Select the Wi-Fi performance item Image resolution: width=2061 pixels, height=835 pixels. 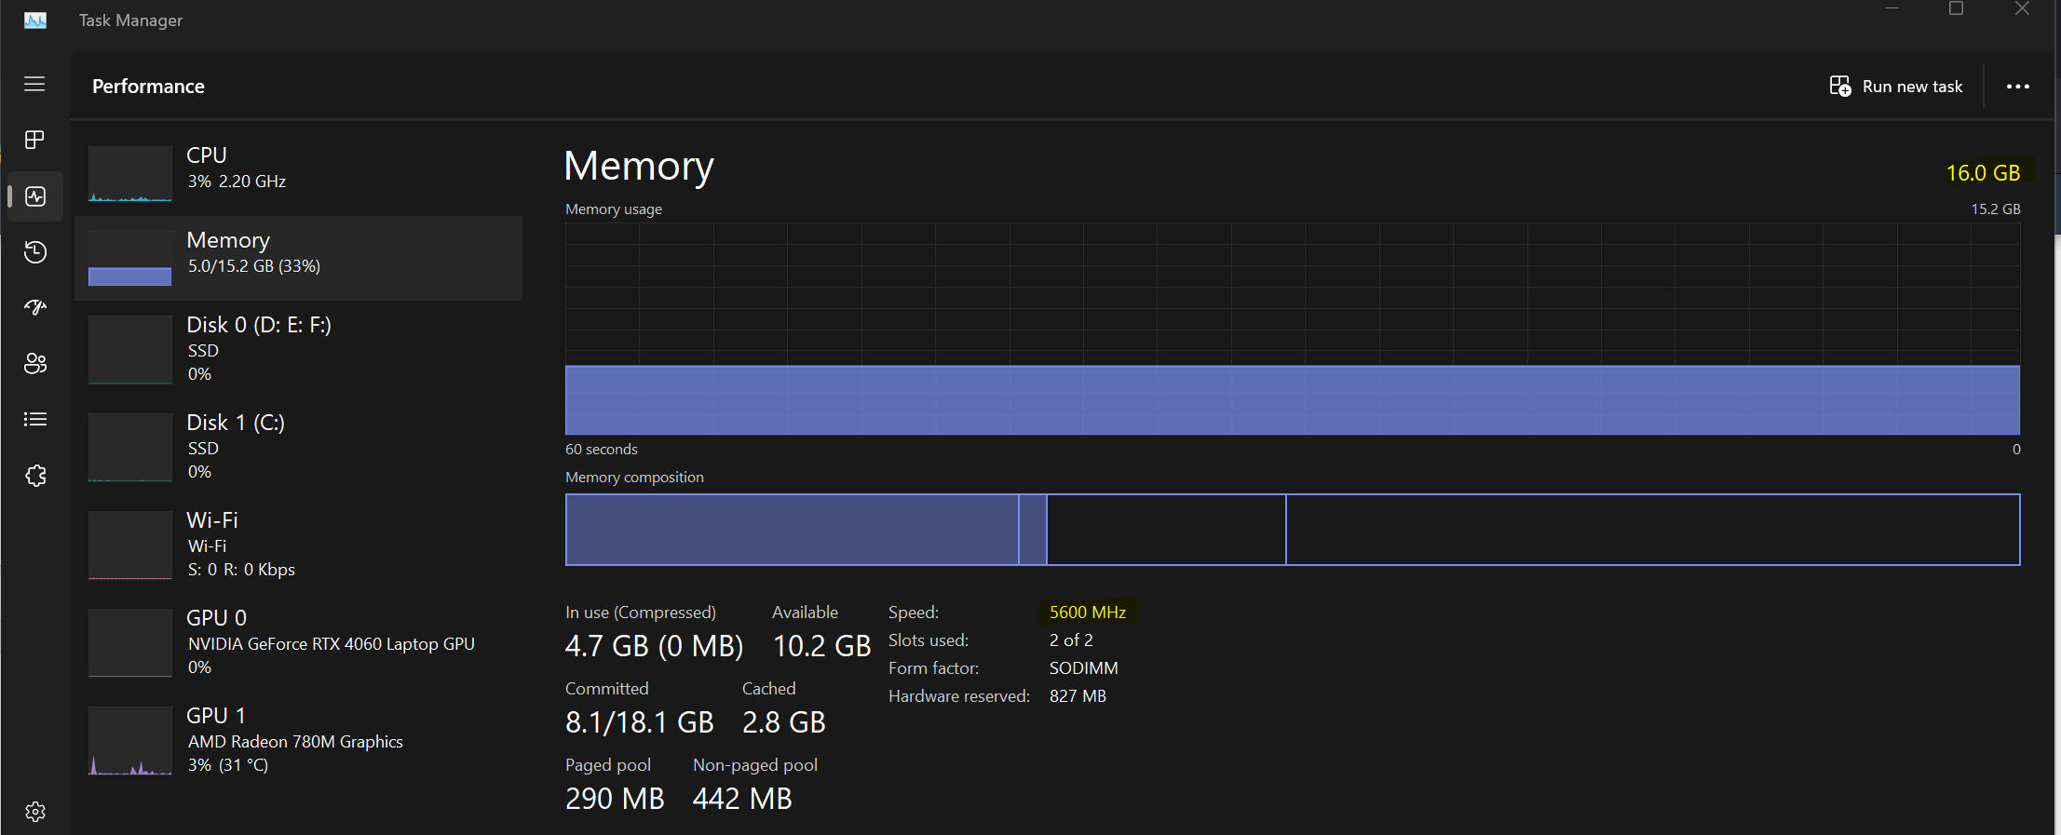298,545
